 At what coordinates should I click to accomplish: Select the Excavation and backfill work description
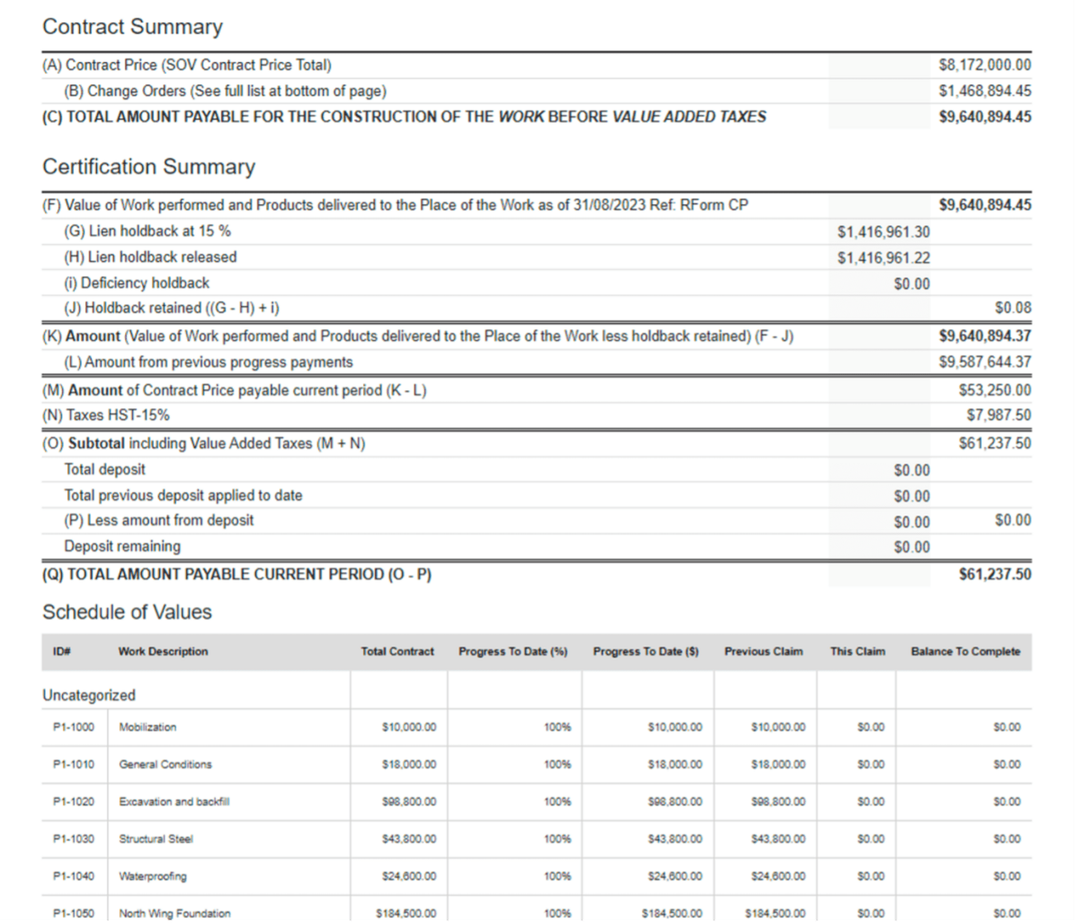click(x=174, y=802)
